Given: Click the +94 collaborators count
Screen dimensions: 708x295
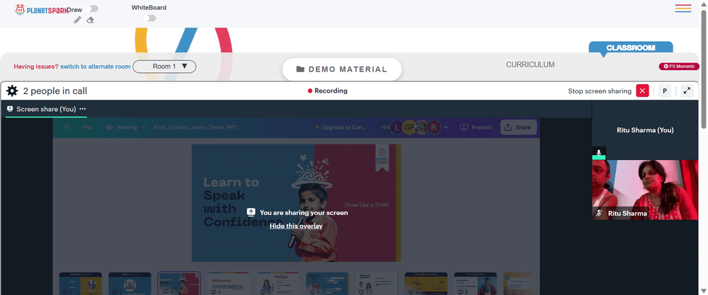Looking at the screenshot, I should (x=384, y=127).
